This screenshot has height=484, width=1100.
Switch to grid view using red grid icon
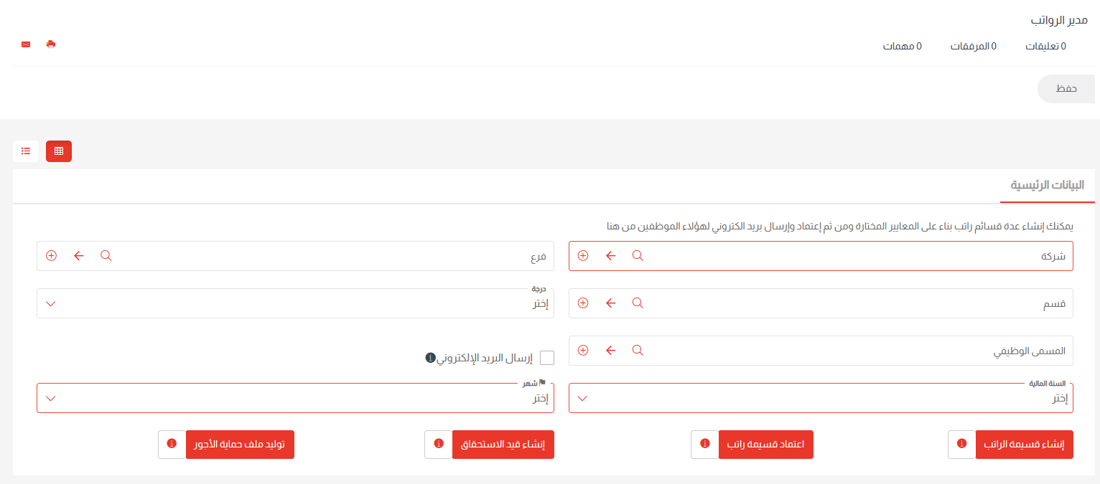58,151
